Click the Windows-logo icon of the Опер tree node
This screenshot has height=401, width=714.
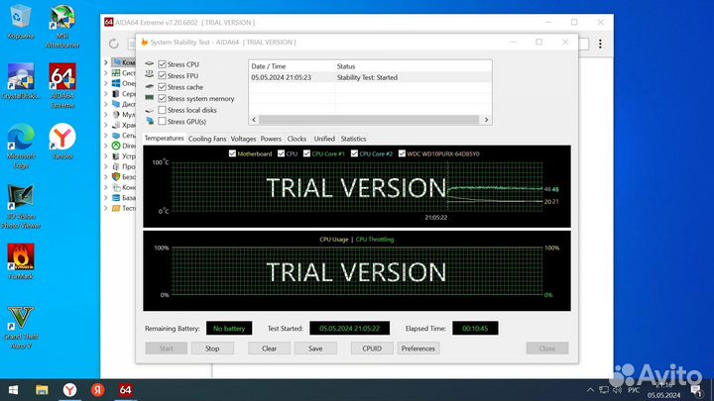[116, 83]
